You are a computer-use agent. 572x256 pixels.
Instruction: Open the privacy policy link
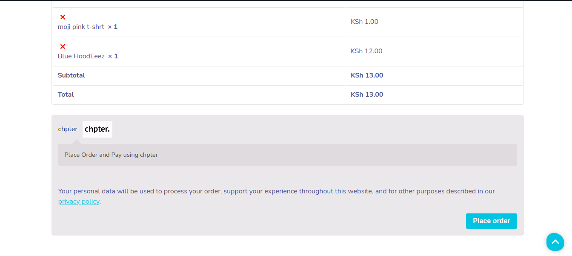(x=79, y=201)
